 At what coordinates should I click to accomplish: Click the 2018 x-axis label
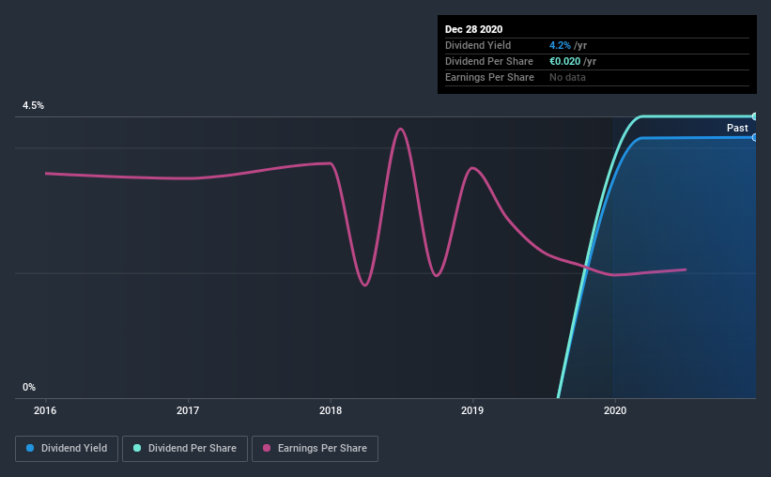[331, 410]
